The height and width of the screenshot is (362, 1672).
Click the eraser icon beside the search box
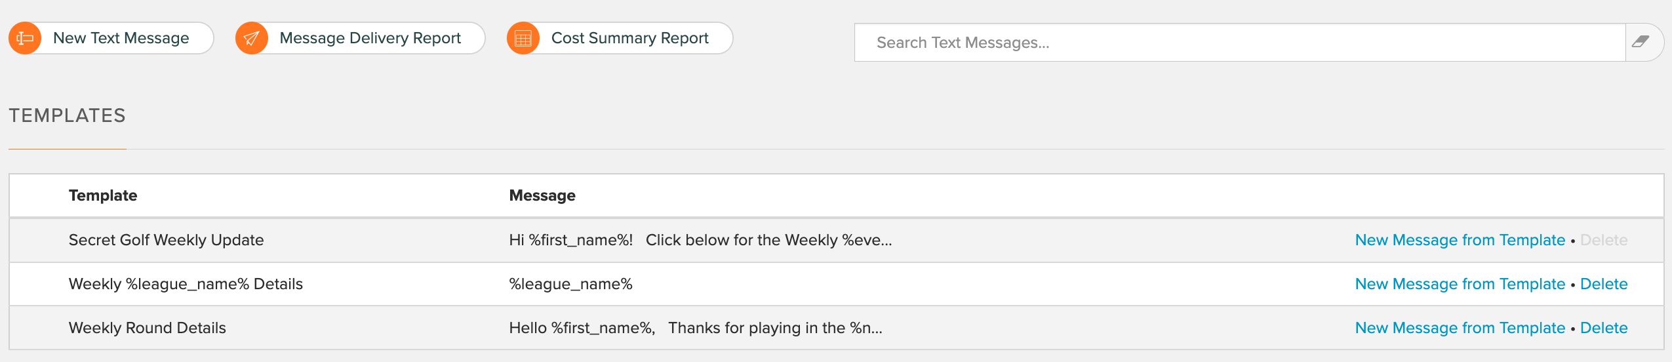click(1641, 42)
